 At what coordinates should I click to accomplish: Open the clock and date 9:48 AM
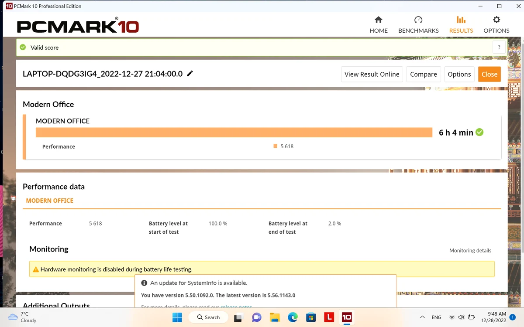(495, 317)
